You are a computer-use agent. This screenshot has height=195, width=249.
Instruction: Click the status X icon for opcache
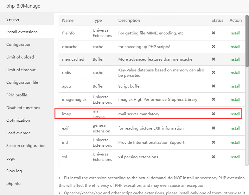tap(214, 46)
